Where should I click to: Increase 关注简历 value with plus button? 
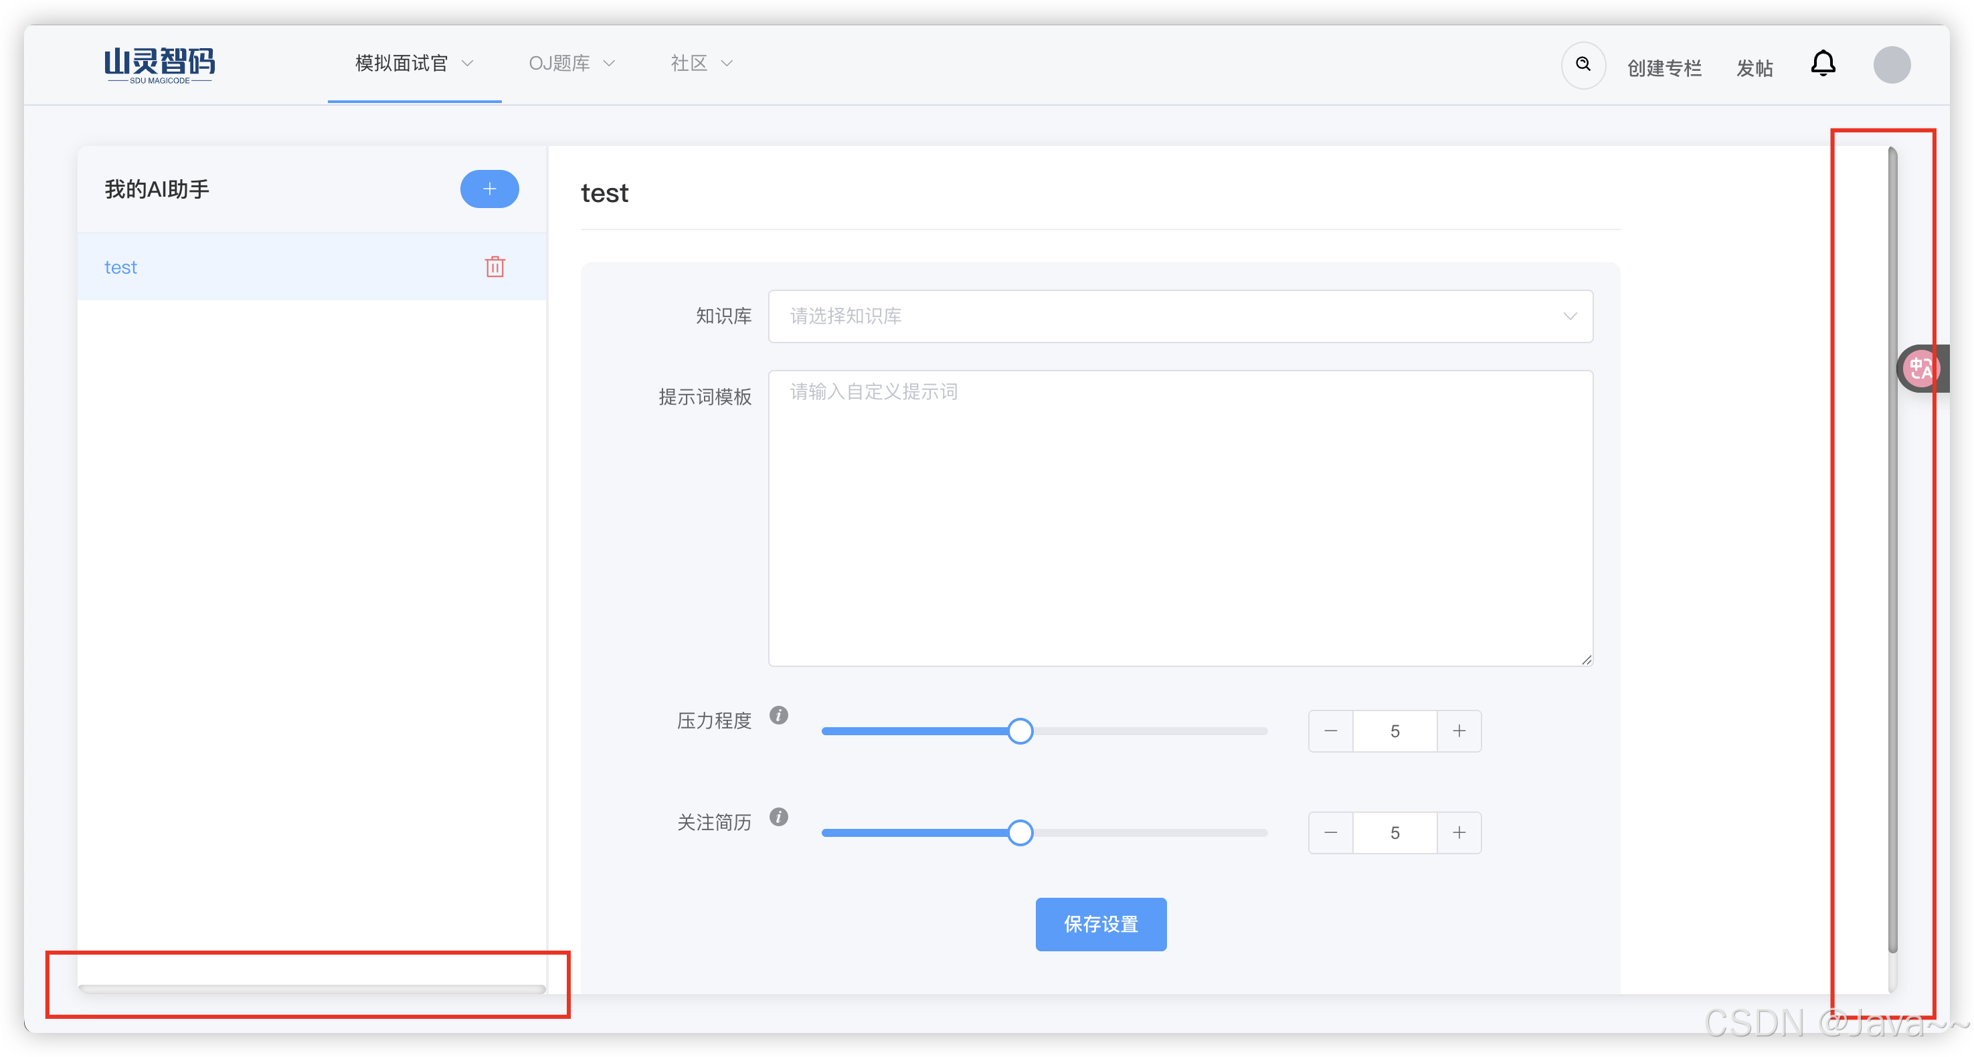tap(1459, 834)
